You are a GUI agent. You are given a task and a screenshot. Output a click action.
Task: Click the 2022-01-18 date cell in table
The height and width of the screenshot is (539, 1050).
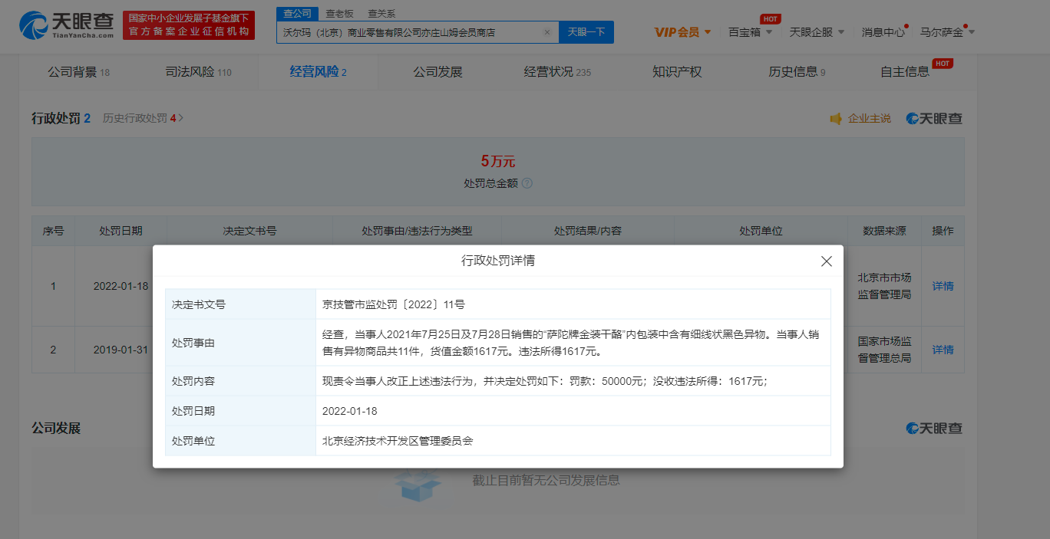121,286
